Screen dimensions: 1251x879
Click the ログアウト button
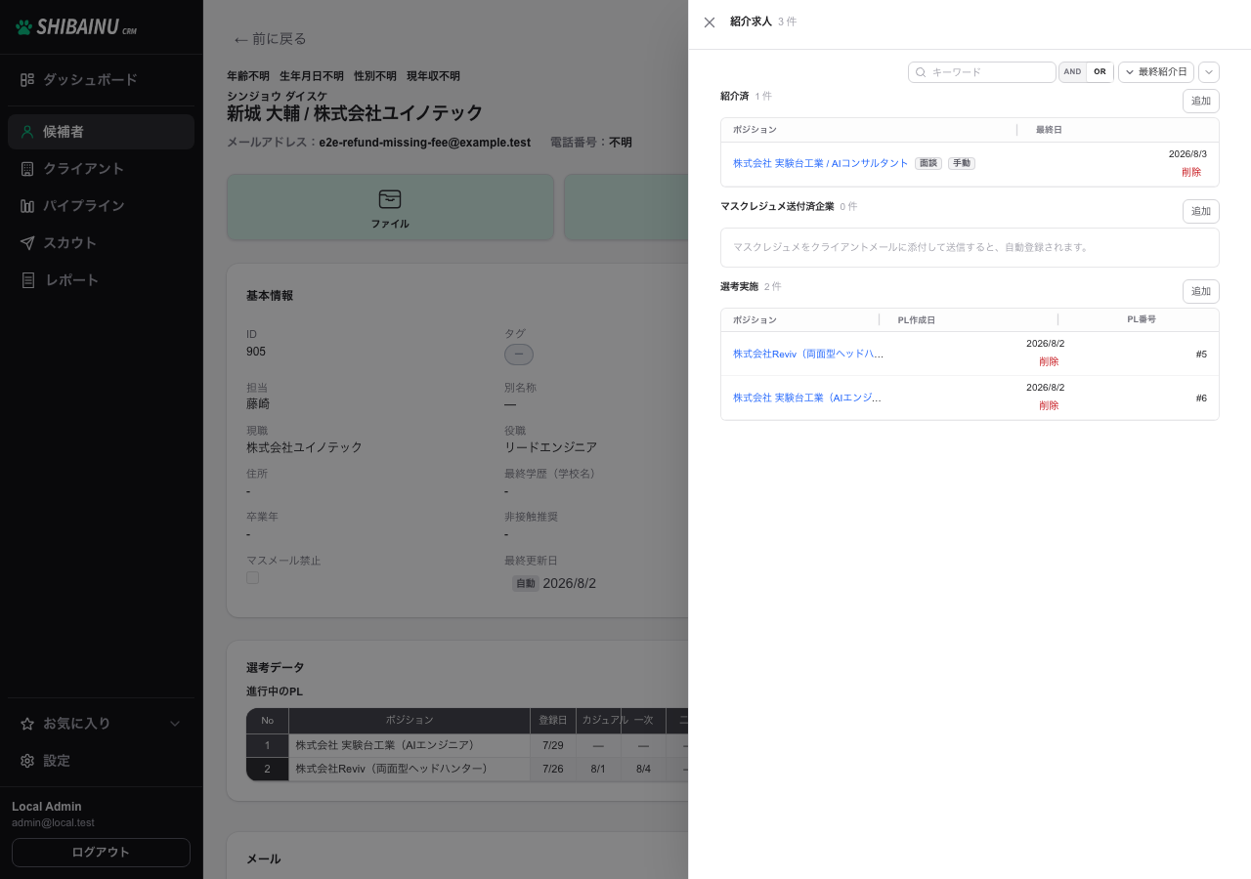(101, 852)
